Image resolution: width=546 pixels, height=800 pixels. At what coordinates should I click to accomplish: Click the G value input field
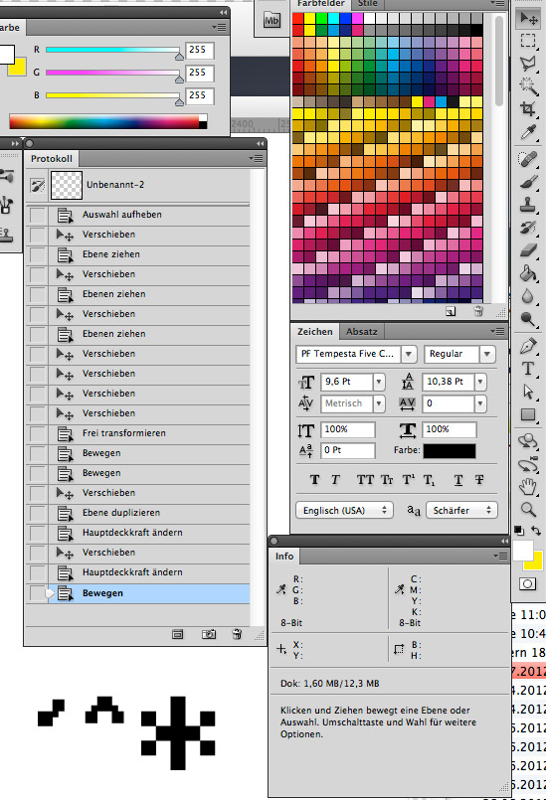pos(199,73)
